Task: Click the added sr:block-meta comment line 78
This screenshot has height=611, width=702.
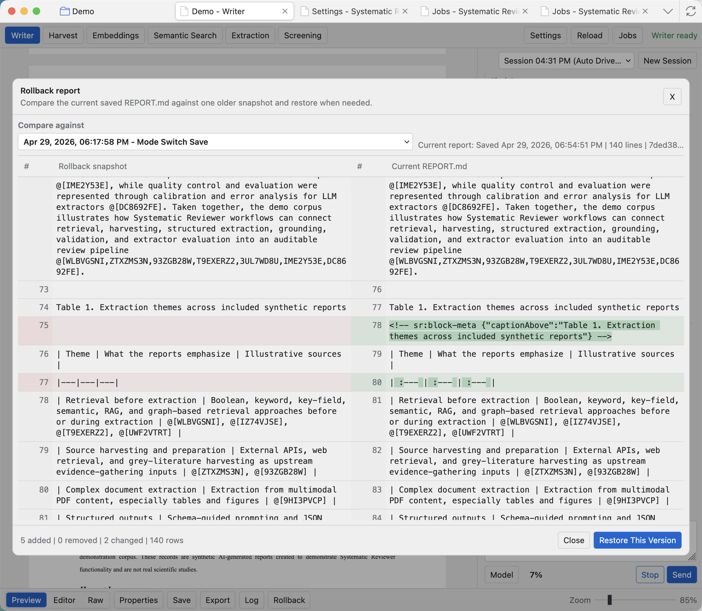Action: pos(517,331)
